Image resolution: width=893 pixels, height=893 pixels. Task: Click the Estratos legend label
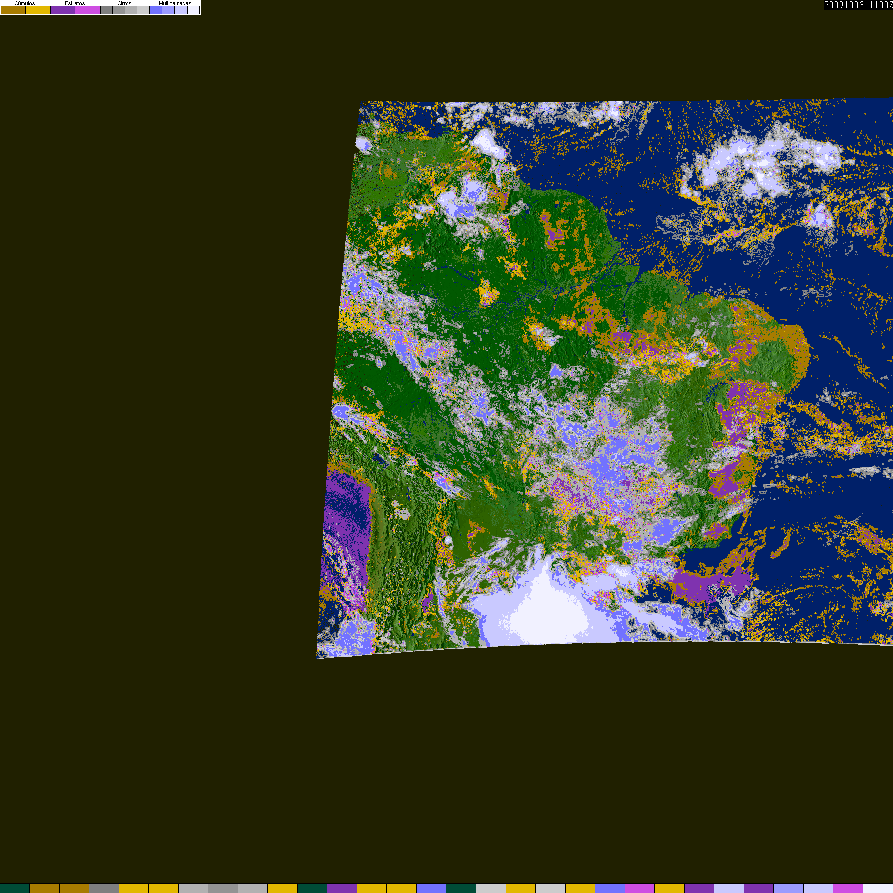coord(75,3)
